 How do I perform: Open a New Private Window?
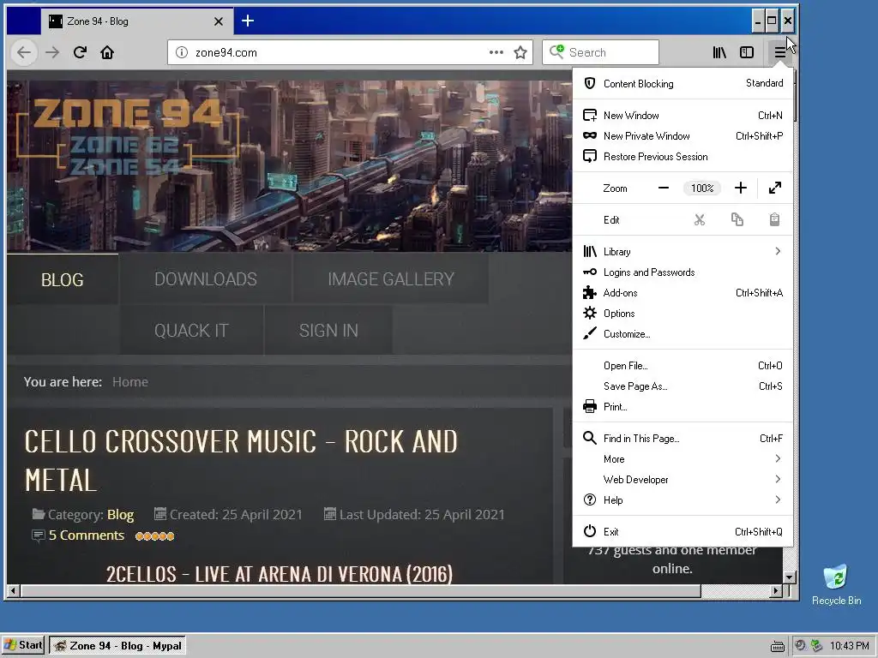click(x=683, y=136)
